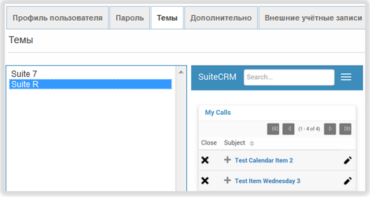370x197 pixels.
Task: Switch to Внешние учётные записи tab
Action: tap(313, 18)
